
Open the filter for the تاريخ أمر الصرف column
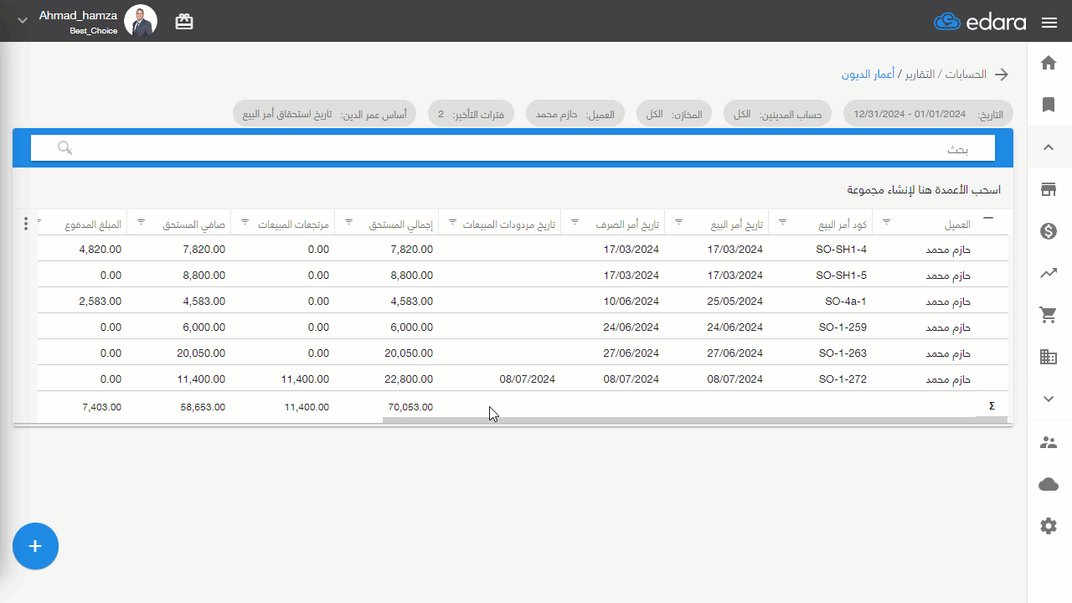[575, 222]
